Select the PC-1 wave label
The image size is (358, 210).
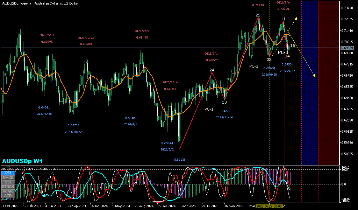(209, 109)
